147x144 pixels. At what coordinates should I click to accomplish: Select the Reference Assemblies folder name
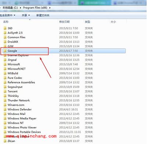(21, 82)
